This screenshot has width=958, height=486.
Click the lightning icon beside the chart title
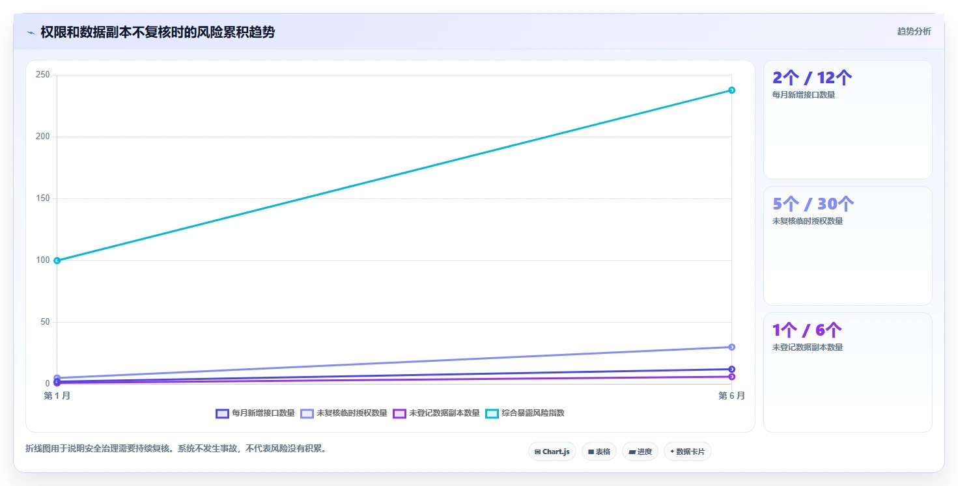tap(31, 33)
